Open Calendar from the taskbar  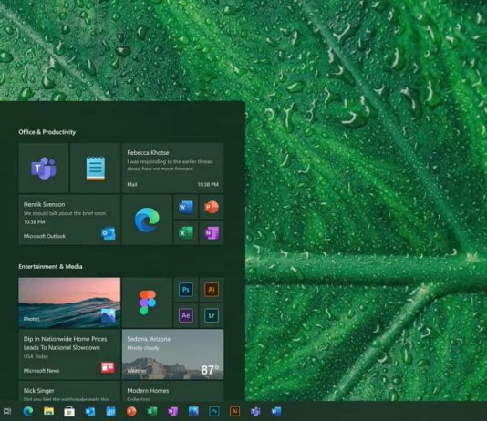click(x=111, y=411)
